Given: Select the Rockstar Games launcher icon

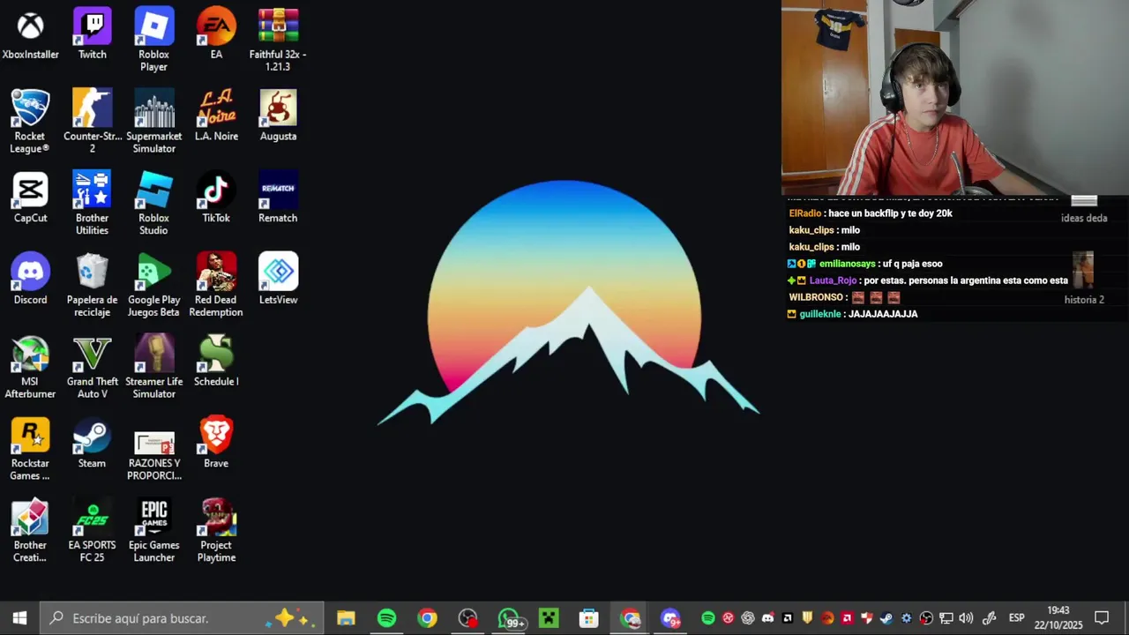Looking at the screenshot, I should tap(30, 450).
